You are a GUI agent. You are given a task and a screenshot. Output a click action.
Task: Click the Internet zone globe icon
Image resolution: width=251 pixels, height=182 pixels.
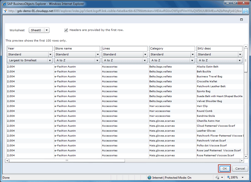(149, 178)
